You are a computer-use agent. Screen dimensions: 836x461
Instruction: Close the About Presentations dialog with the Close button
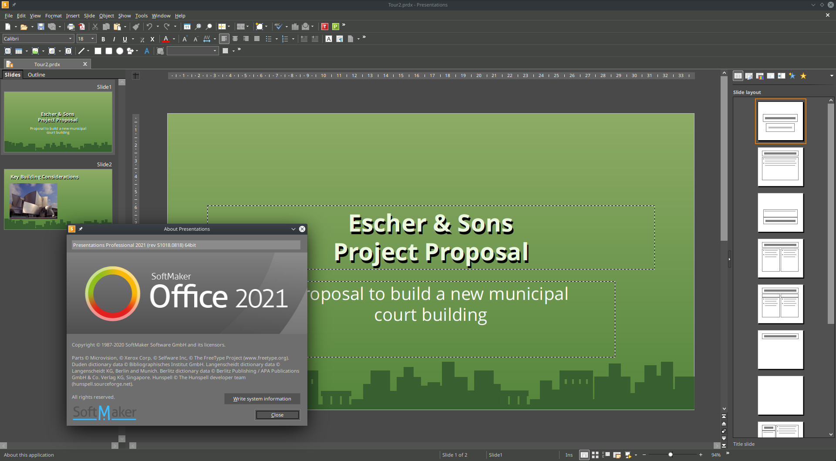[x=277, y=415]
